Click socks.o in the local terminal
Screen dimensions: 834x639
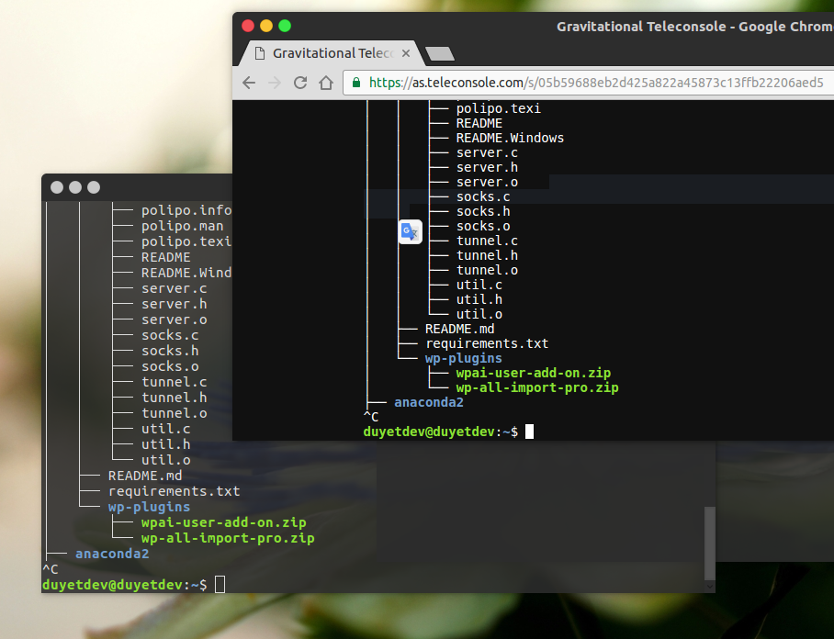tap(170, 366)
